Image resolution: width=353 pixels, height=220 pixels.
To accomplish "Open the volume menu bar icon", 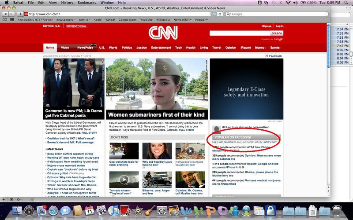I will (295, 3).
